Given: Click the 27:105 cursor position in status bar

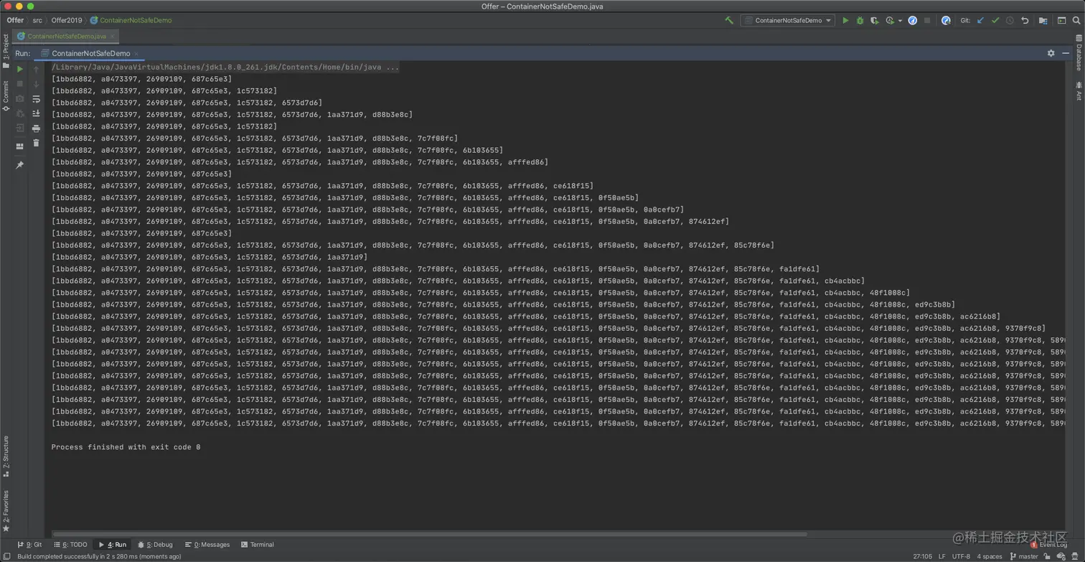Looking at the screenshot, I should coord(922,556).
